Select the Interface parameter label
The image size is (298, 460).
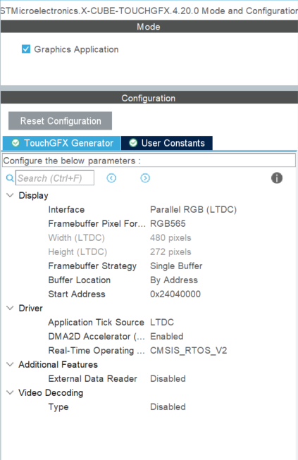tap(66, 209)
